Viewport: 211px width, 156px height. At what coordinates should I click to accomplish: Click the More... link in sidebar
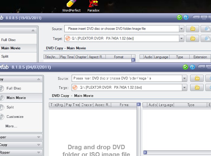[11, 126]
